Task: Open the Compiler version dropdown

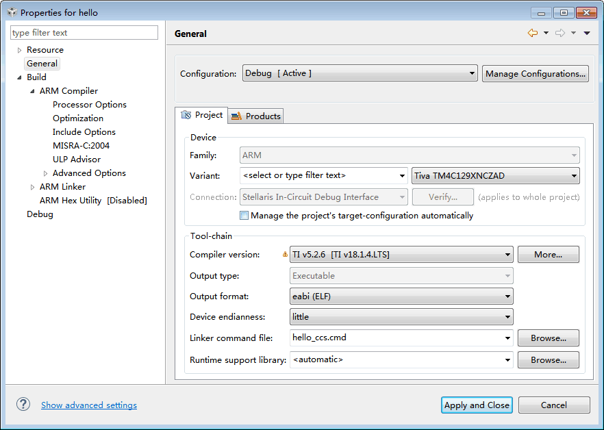Action: coord(401,255)
